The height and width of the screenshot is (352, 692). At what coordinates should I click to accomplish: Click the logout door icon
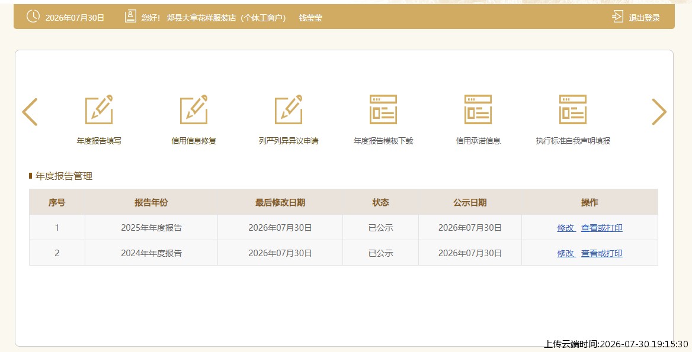(x=617, y=17)
